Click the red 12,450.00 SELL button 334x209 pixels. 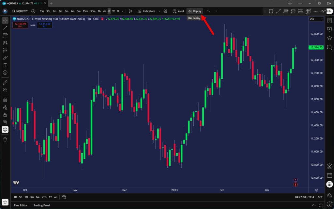[20, 25]
